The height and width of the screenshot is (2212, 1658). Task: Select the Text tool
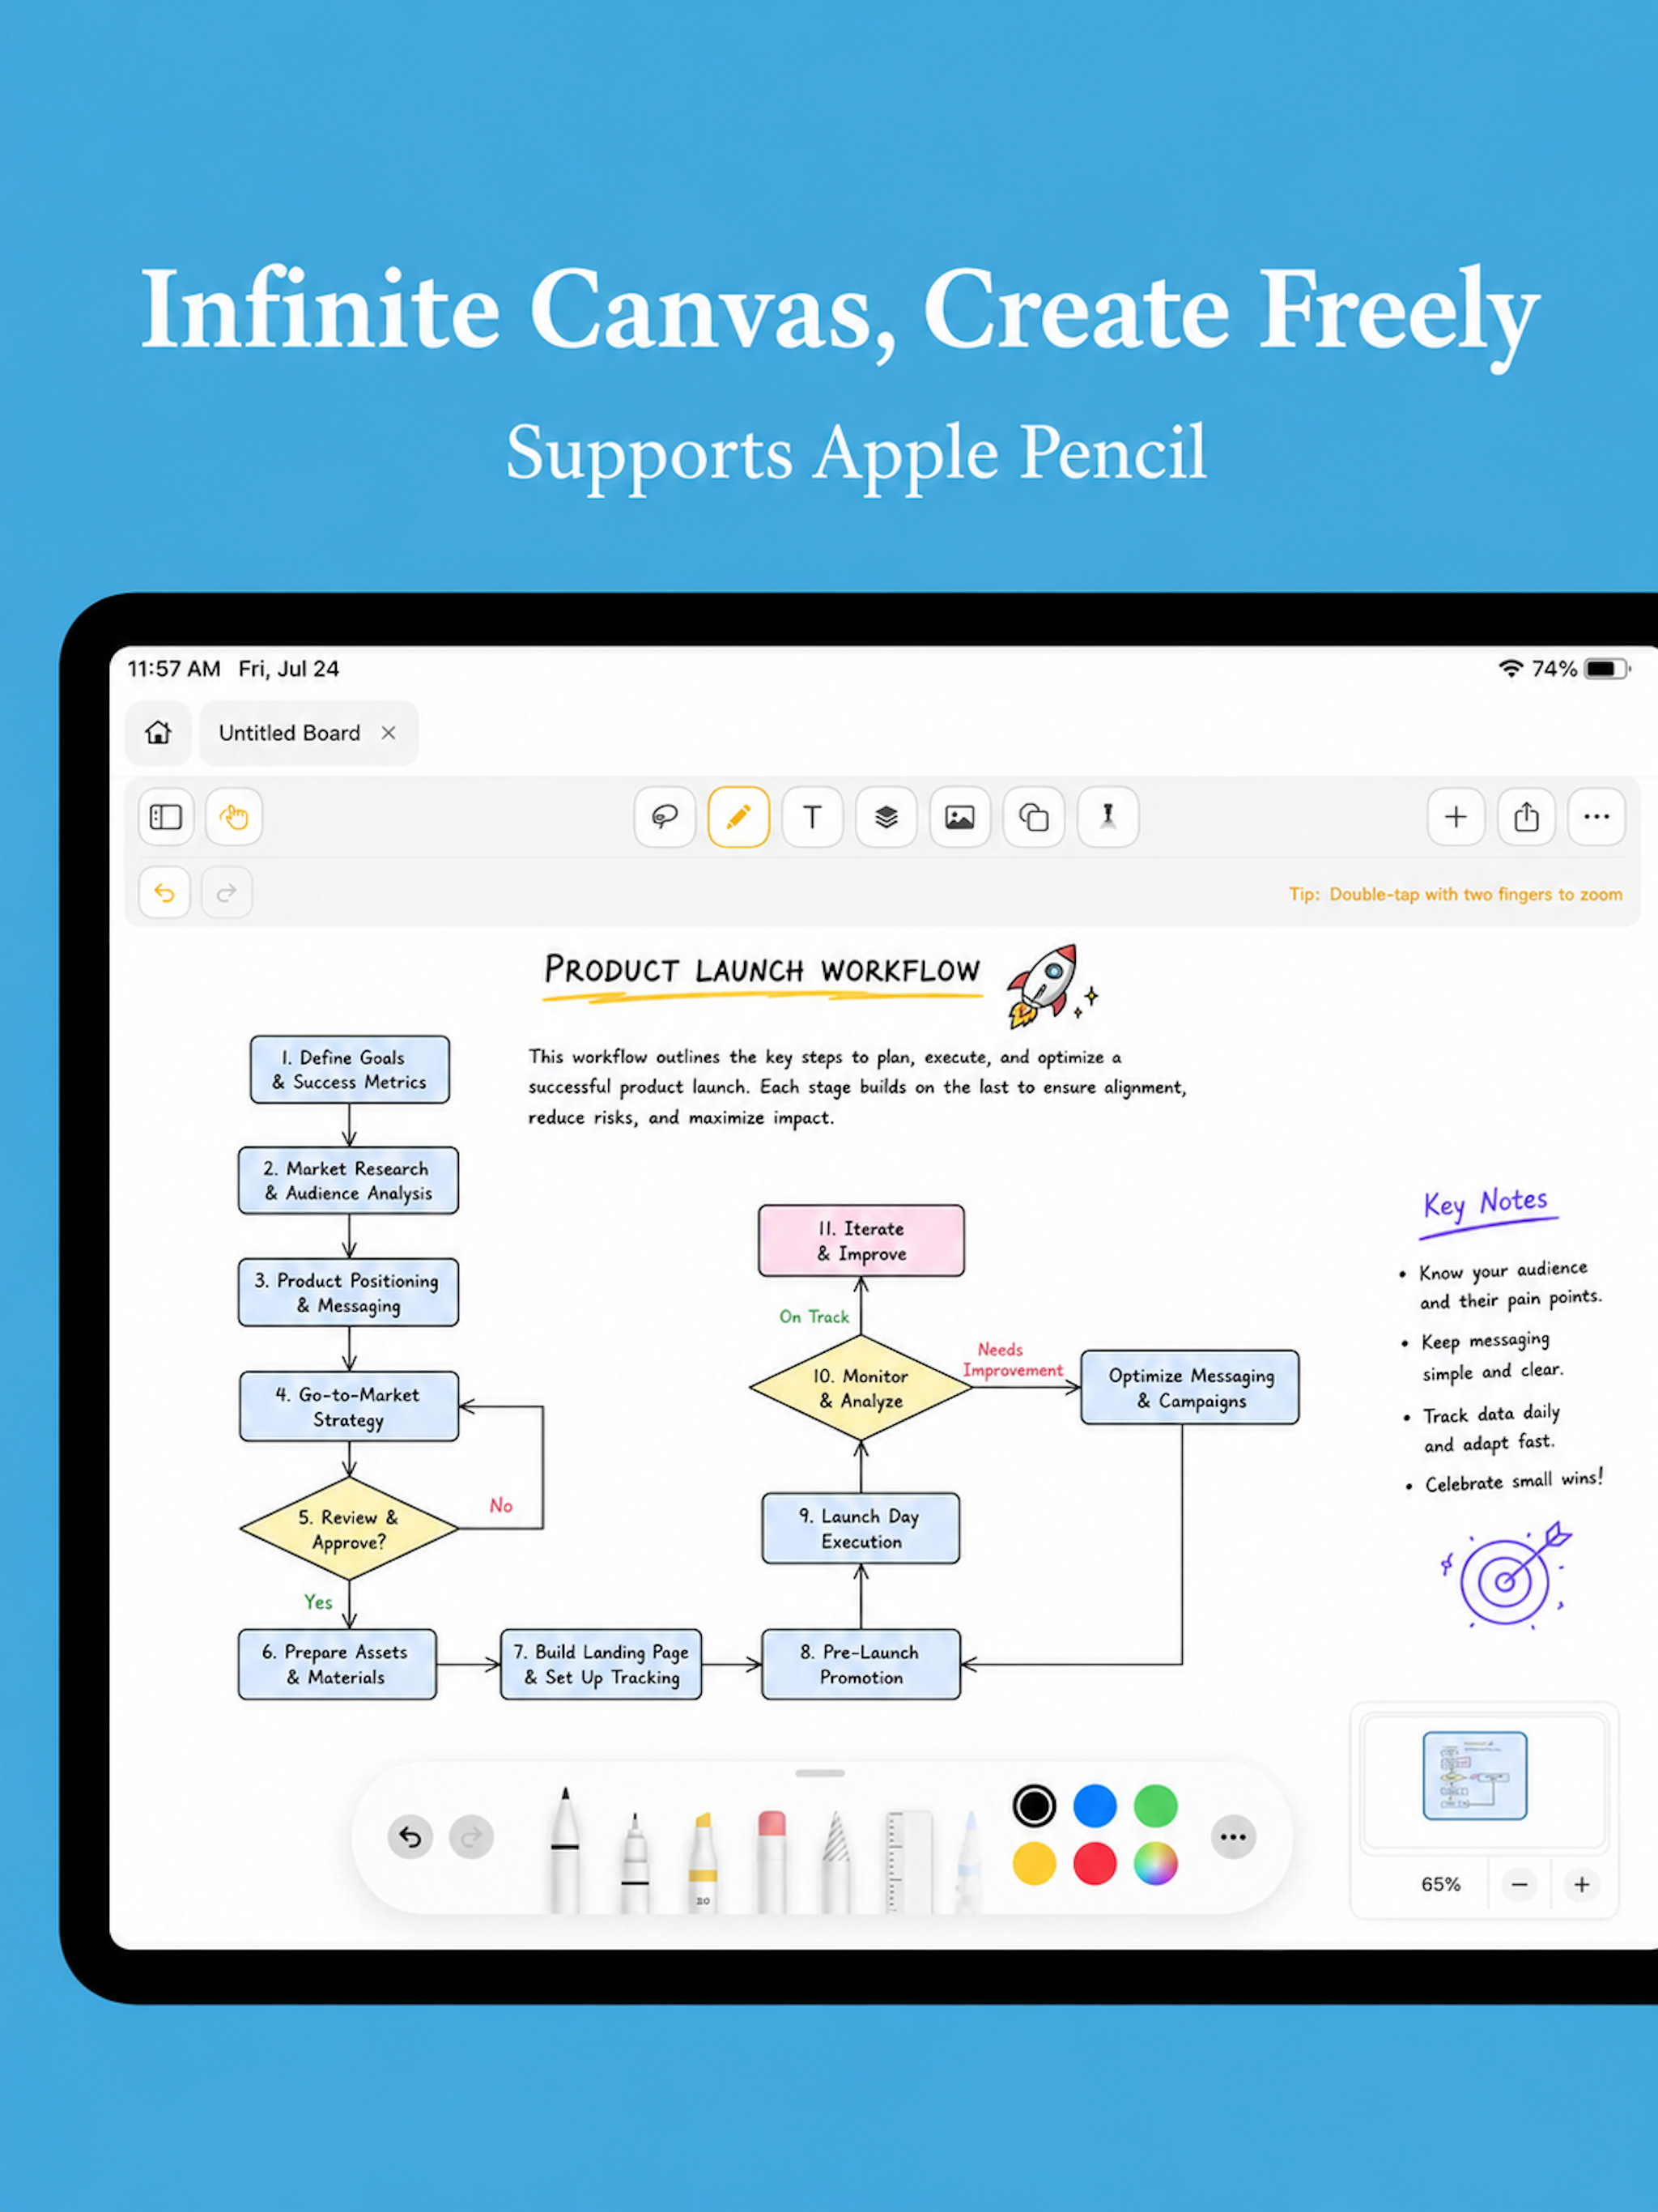(x=812, y=817)
